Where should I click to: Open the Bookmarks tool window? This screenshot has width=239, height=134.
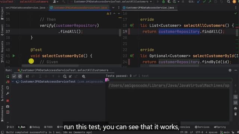point(2,114)
